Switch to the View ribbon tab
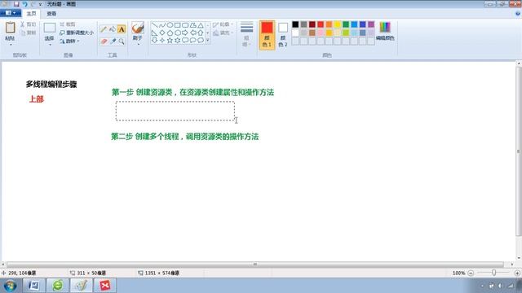The image size is (522, 293). pos(51,14)
